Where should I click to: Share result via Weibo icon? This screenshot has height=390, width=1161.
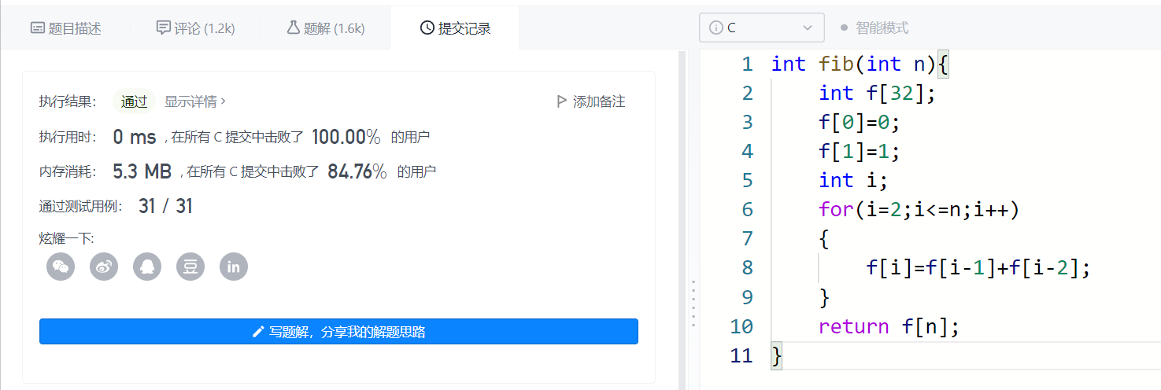104,267
